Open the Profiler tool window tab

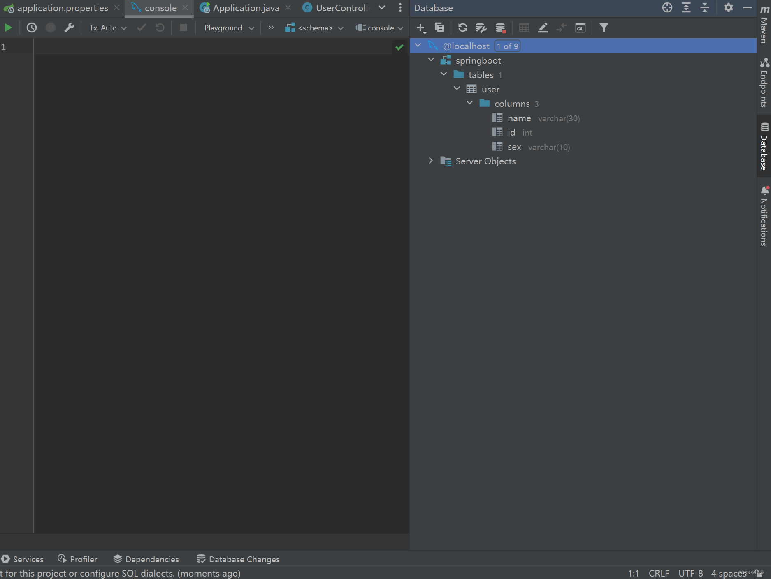tap(77, 559)
